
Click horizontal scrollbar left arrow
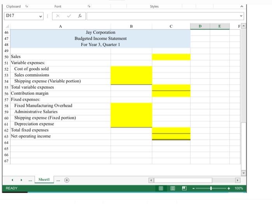151,180
